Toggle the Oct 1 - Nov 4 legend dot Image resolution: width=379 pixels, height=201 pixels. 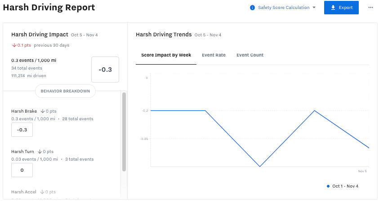[x=328, y=186]
